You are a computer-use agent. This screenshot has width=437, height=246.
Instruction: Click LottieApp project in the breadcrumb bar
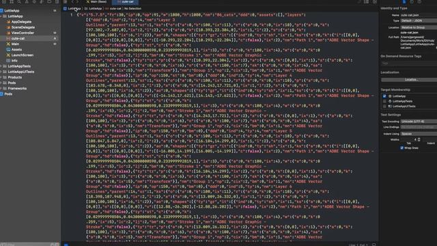pos(74,9)
